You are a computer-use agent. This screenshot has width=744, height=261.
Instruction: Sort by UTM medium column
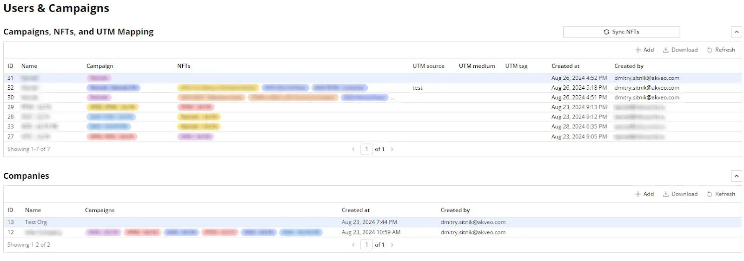477,66
